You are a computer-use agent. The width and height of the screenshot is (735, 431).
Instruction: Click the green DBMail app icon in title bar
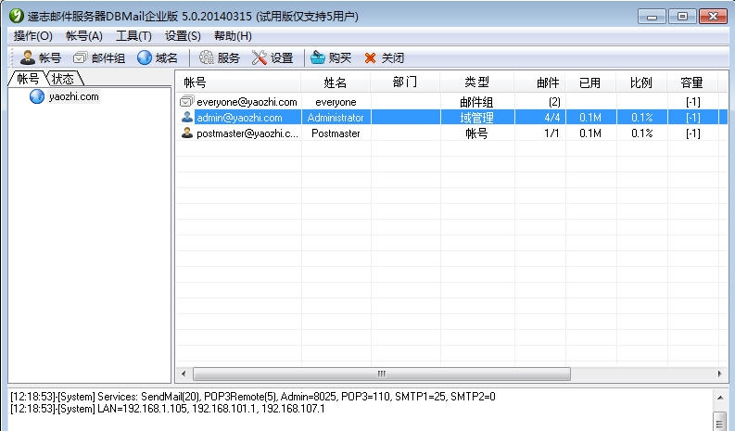coord(16,16)
